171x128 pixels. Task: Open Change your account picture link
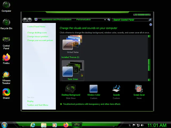tap(40, 40)
